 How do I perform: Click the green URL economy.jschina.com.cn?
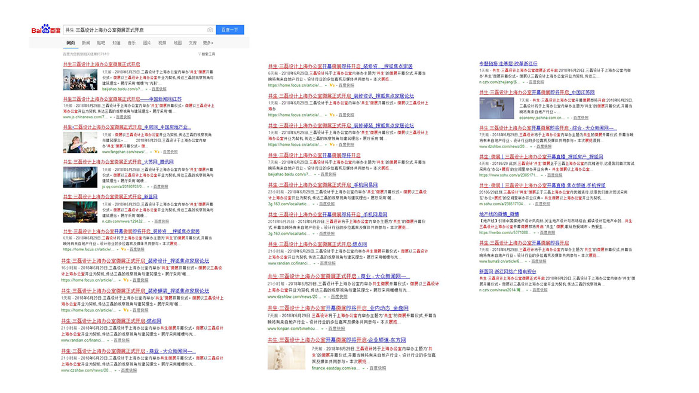point(542,118)
